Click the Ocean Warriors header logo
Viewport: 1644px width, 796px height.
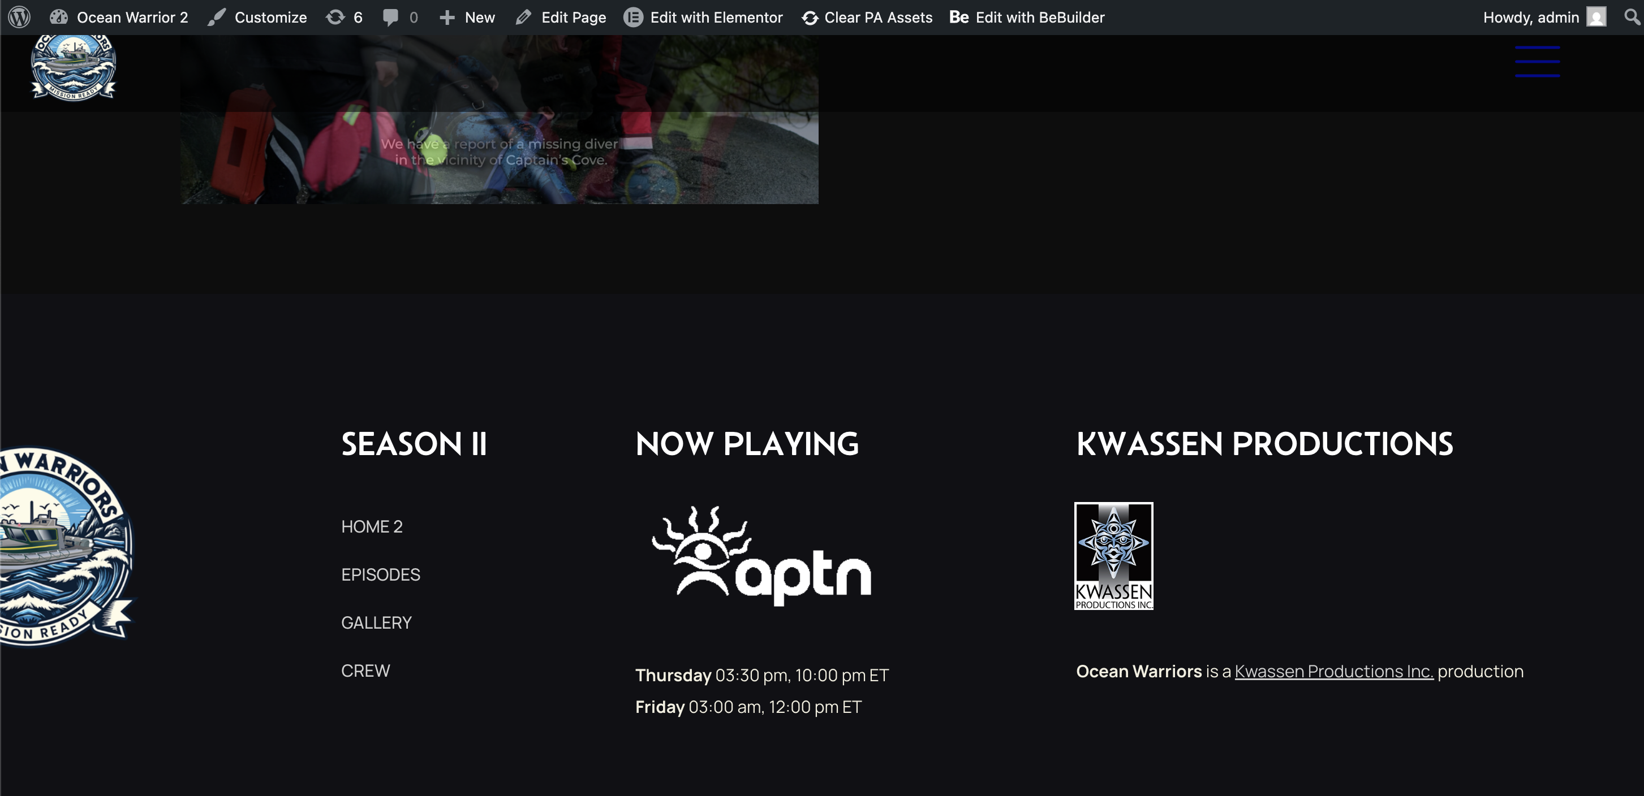(74, 66)
